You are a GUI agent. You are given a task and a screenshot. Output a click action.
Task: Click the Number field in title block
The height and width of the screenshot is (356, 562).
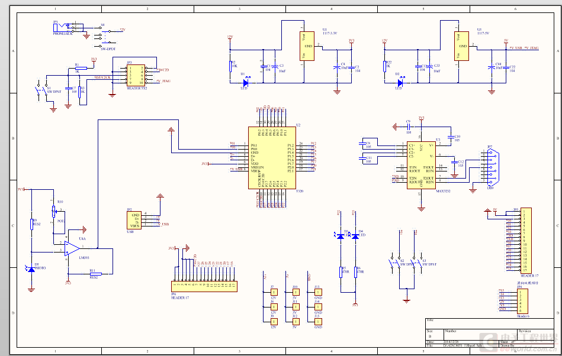(x=480, y=335)
